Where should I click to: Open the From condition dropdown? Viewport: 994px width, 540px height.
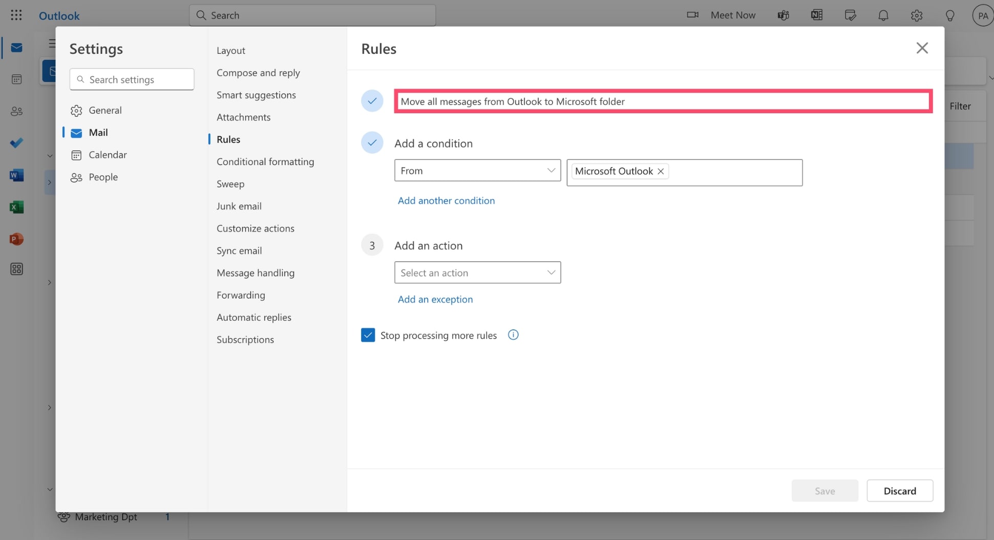click(477, 171)
